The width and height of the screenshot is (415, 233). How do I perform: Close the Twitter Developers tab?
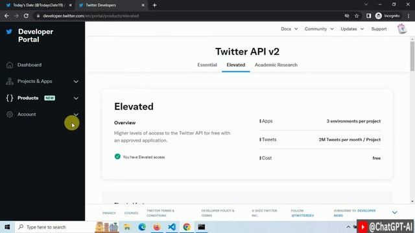143,5
